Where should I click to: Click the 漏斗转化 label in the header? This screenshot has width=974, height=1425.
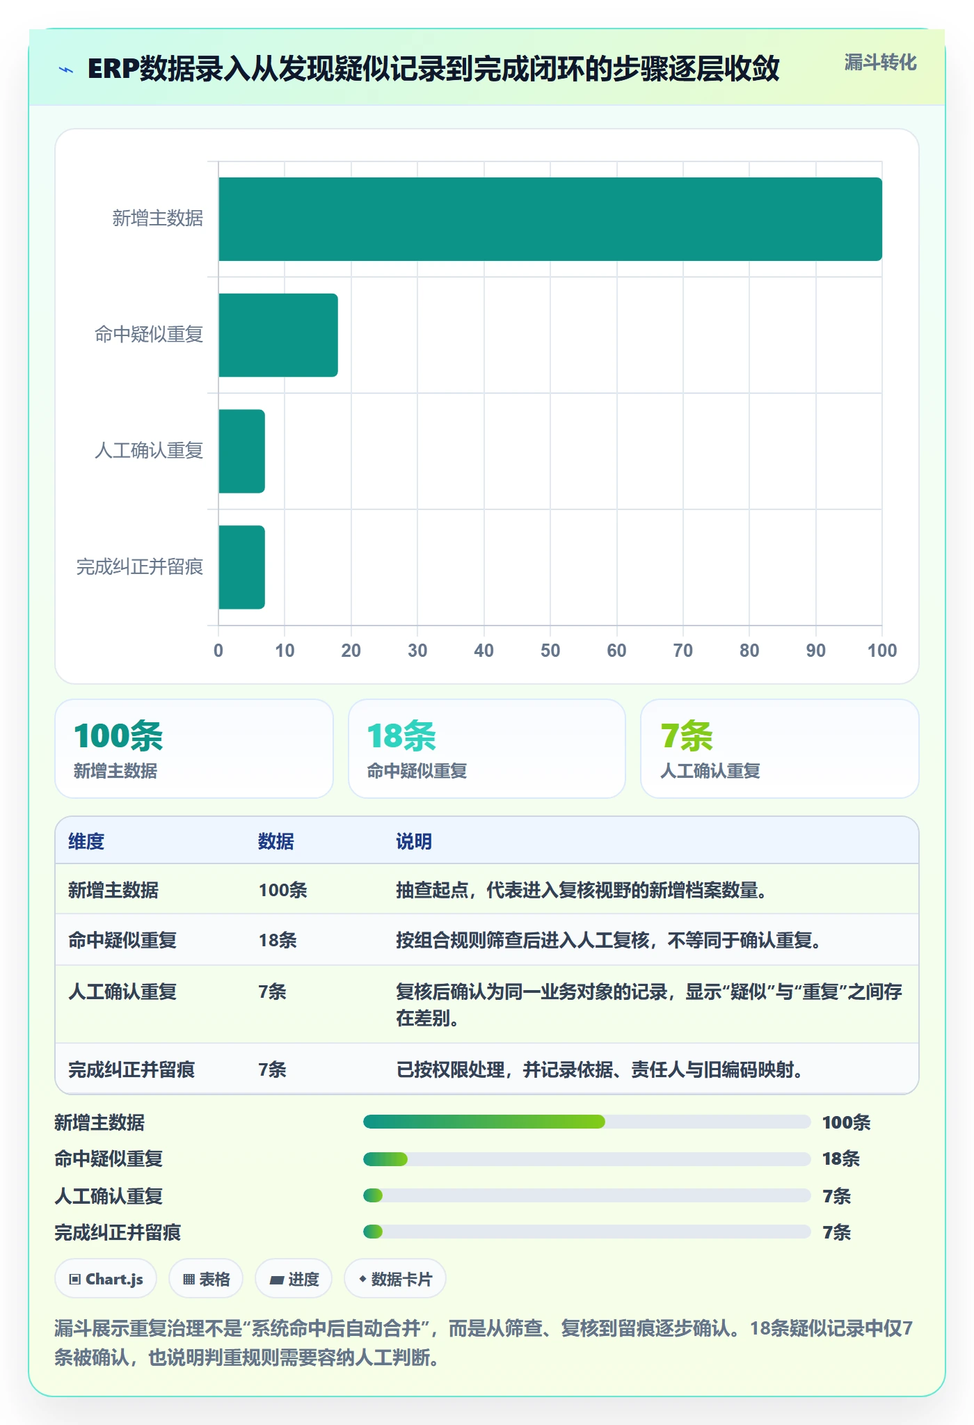[x=880, y=63]
